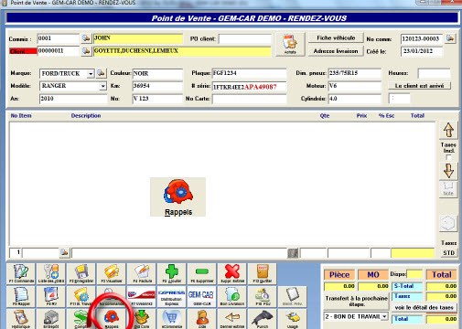Screen dimensions: 462x329
Task: Click lookup icon next to Marque dropdown
Action: click(101, 73)
